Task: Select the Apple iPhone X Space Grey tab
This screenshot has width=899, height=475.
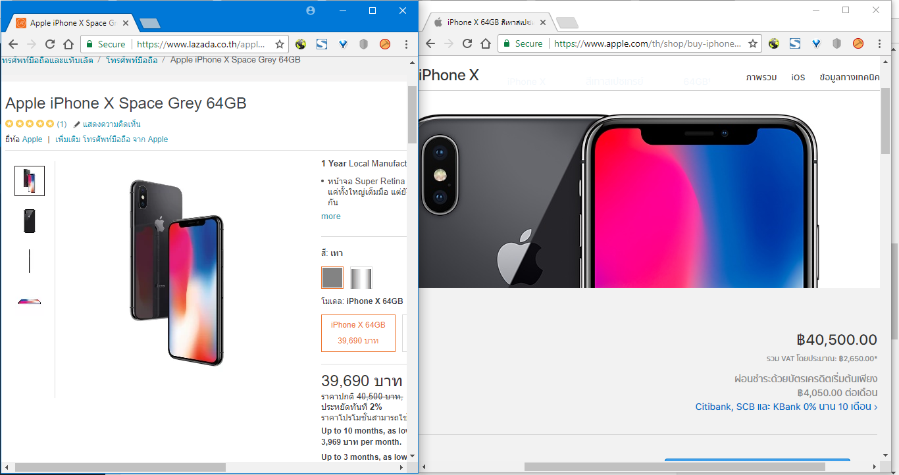Action: 72,23
